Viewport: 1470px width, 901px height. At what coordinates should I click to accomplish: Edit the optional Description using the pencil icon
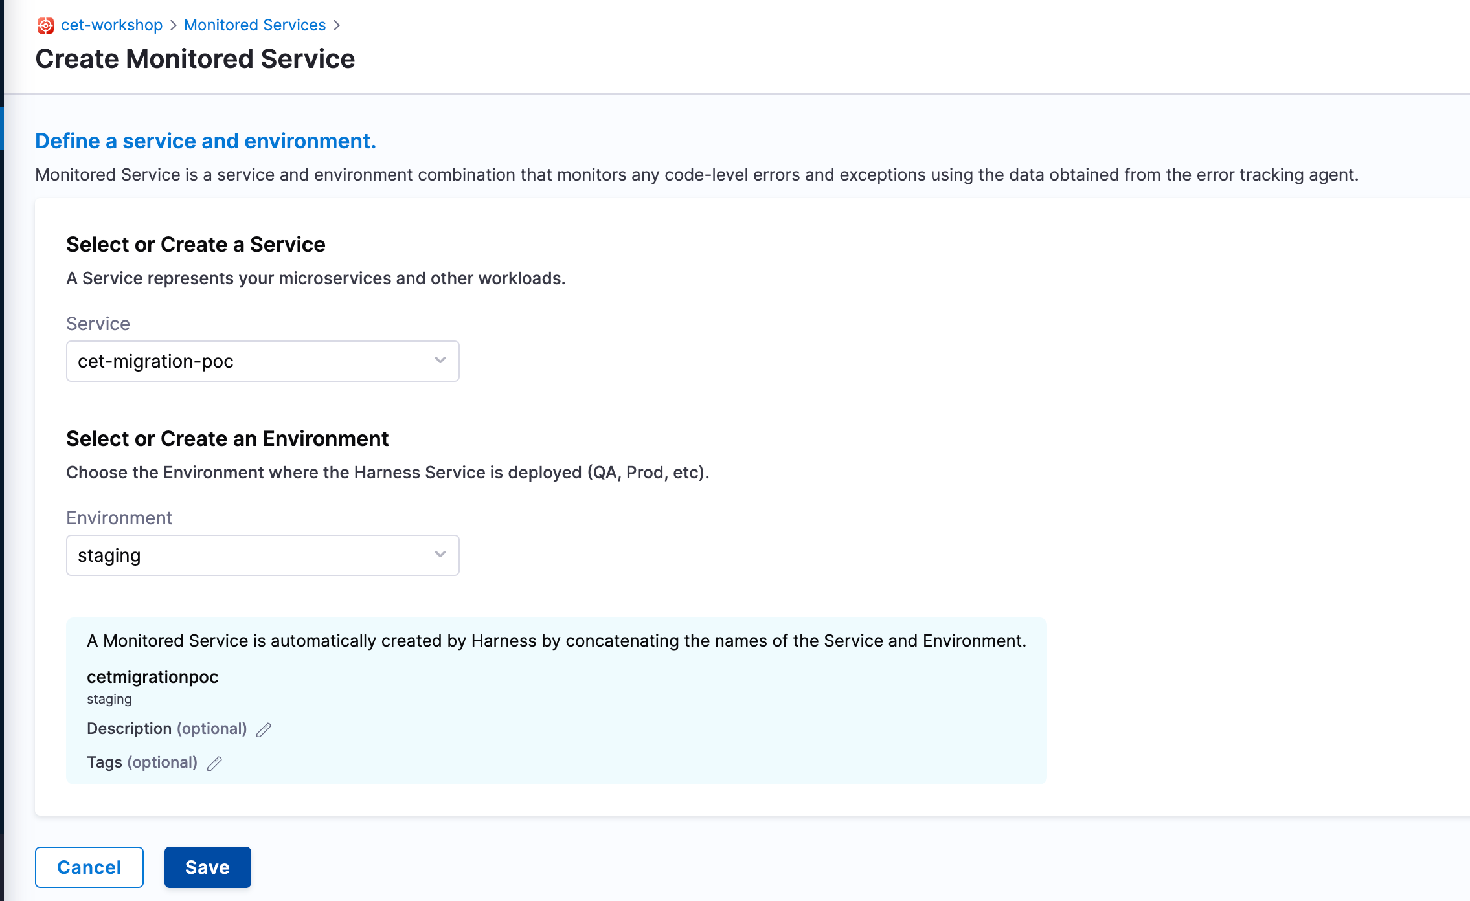(x=264, y=729)
